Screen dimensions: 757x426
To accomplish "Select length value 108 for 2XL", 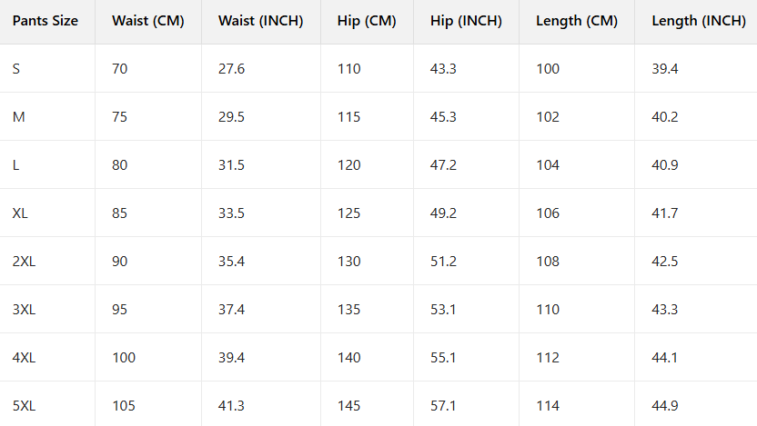I will pos(548,262).
